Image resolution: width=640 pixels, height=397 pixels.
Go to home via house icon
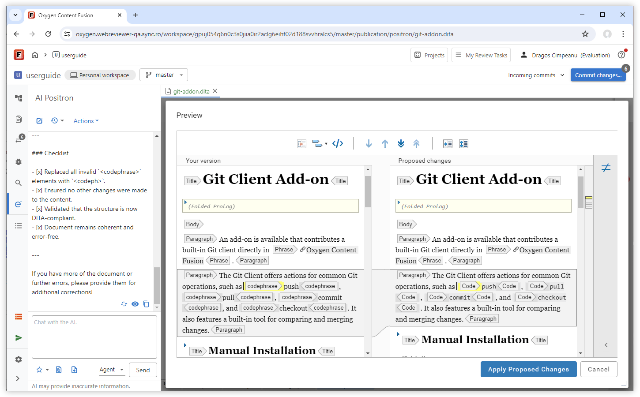tap(35, 55)
